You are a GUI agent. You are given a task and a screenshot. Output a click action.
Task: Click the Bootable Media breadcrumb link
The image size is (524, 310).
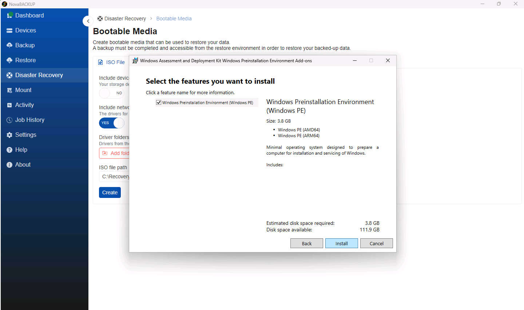click(x=174, y=19)
